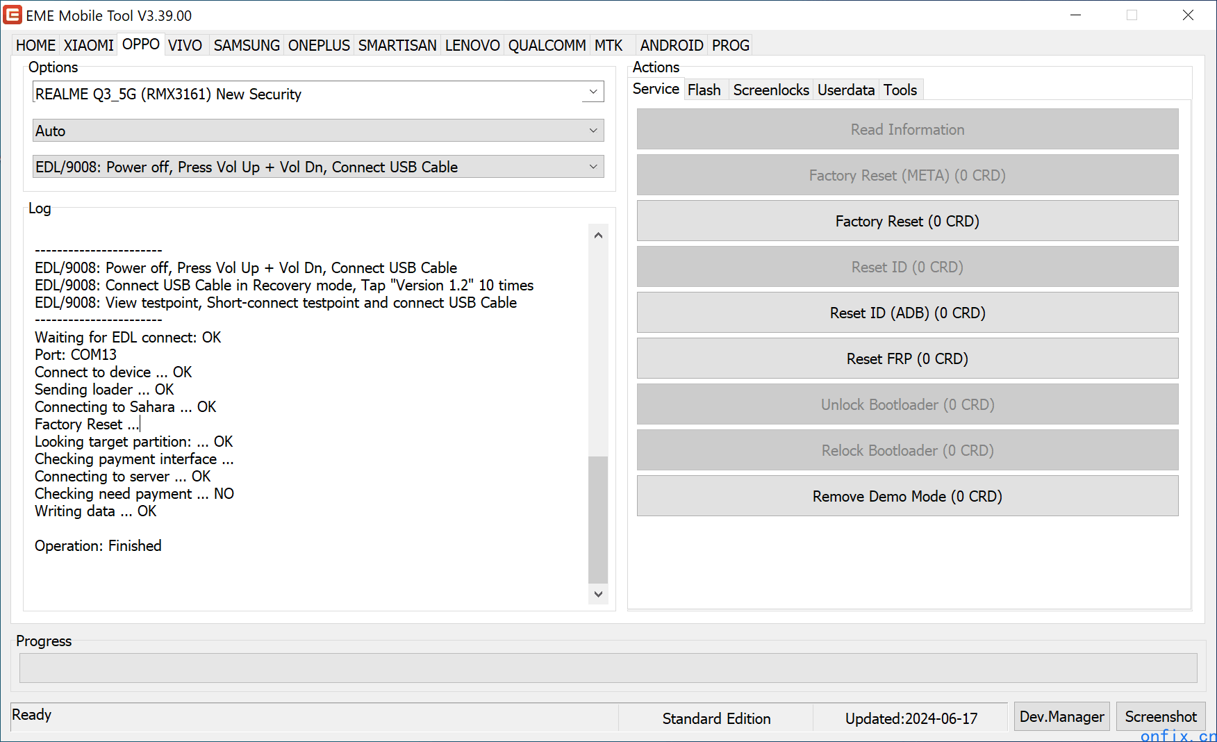The width and height of the screenshot is (1217, 742).
Task: Click the Reset ID (0 CRD) button
Action: click(x=907, y=267)
